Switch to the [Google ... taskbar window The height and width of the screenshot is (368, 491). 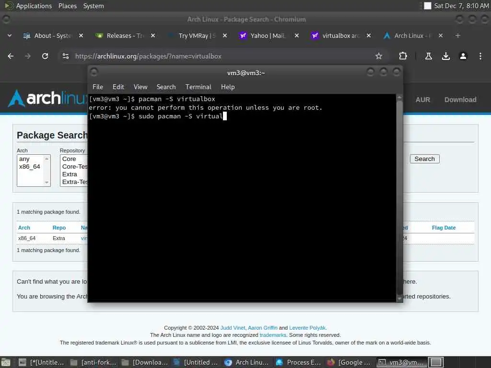pos(350,362)
